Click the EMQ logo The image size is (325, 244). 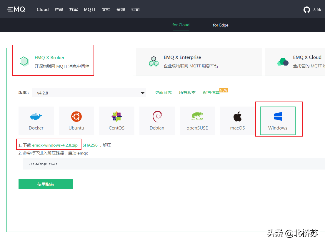tap(16, 9)
